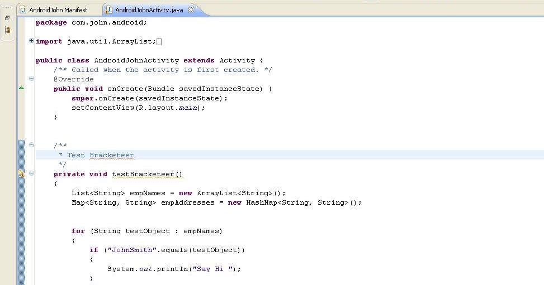Click the underlined word Bracketeer in the comment
Screen dimensions: 544x285
point(112,155)
